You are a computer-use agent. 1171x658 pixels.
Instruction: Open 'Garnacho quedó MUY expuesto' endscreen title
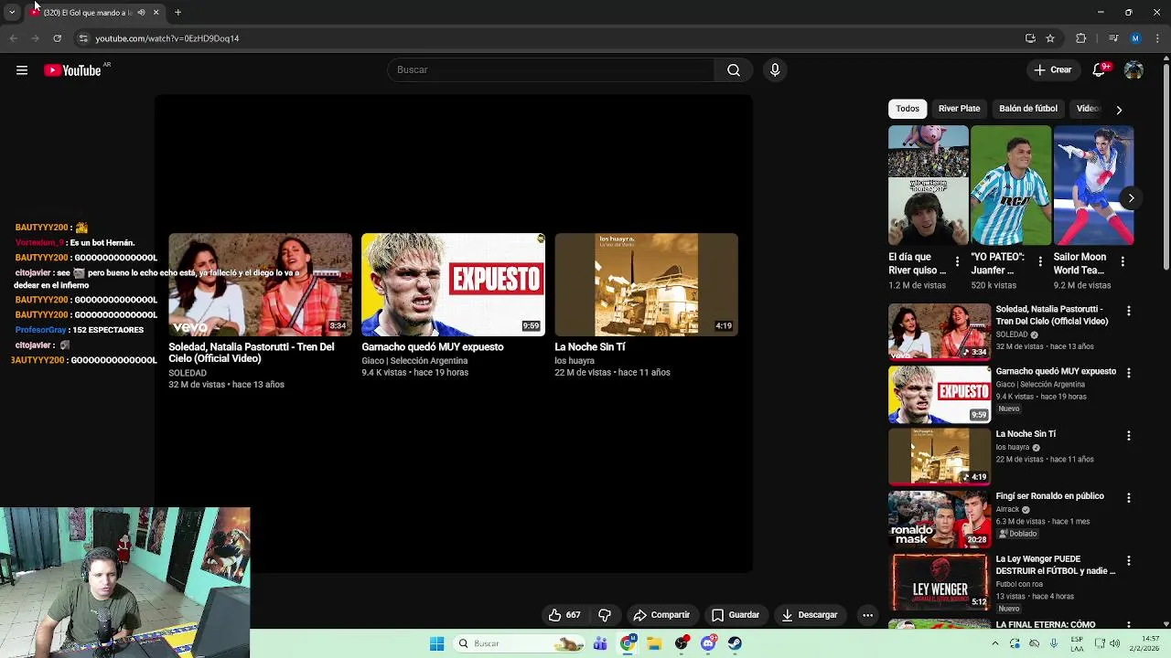click(433, 347)
